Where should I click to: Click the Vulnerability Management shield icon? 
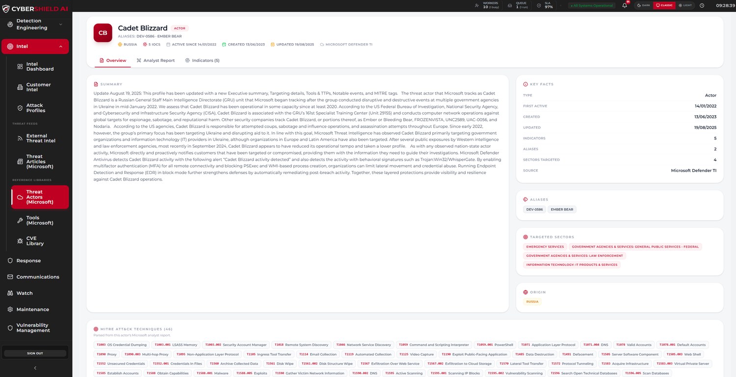coord(10,327)
